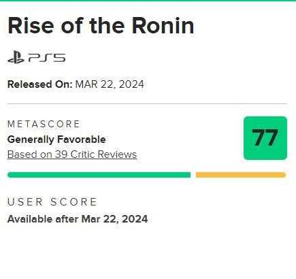Select the Rise of the Ronin title
Image resolution: width=296 pixels, height=279 pixels.
click(101, 25)
